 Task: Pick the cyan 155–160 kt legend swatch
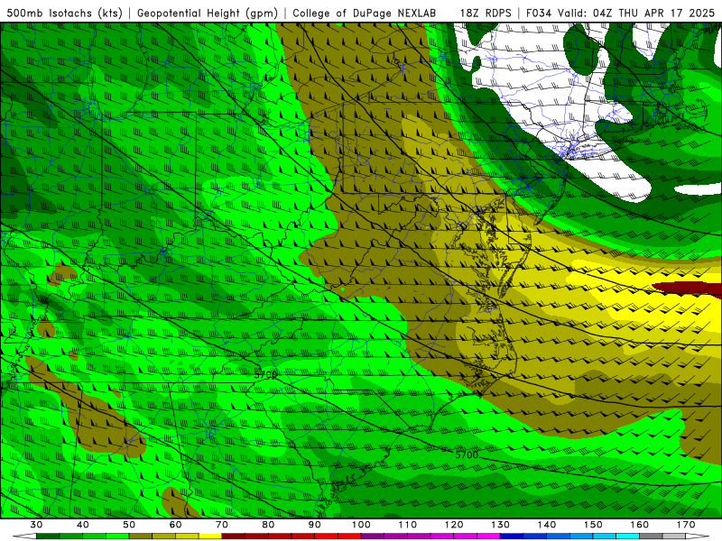tap(628, 536)
